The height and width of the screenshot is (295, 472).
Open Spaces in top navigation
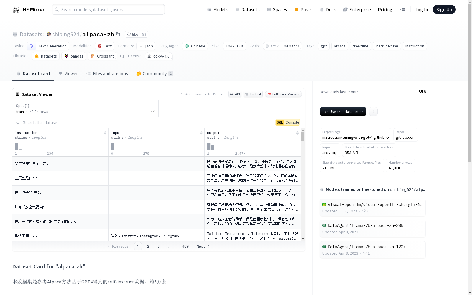point(277,9)
